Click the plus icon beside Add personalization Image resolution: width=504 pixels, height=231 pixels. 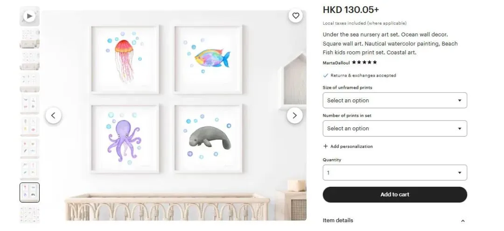pos(326,147)
